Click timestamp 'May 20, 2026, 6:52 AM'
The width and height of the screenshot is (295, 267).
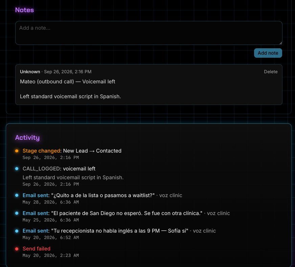tap(51, 238)
